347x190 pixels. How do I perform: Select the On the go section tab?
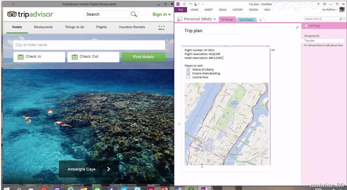[227, 19]
